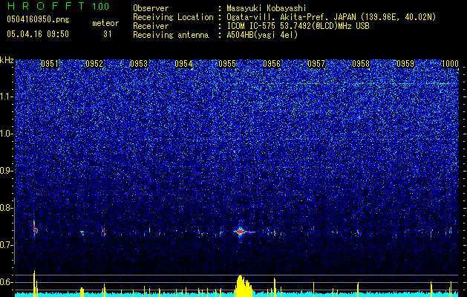Viewport: 467px width, 297px height.
Task: Click the 0953 time marker
Action: 139,64
